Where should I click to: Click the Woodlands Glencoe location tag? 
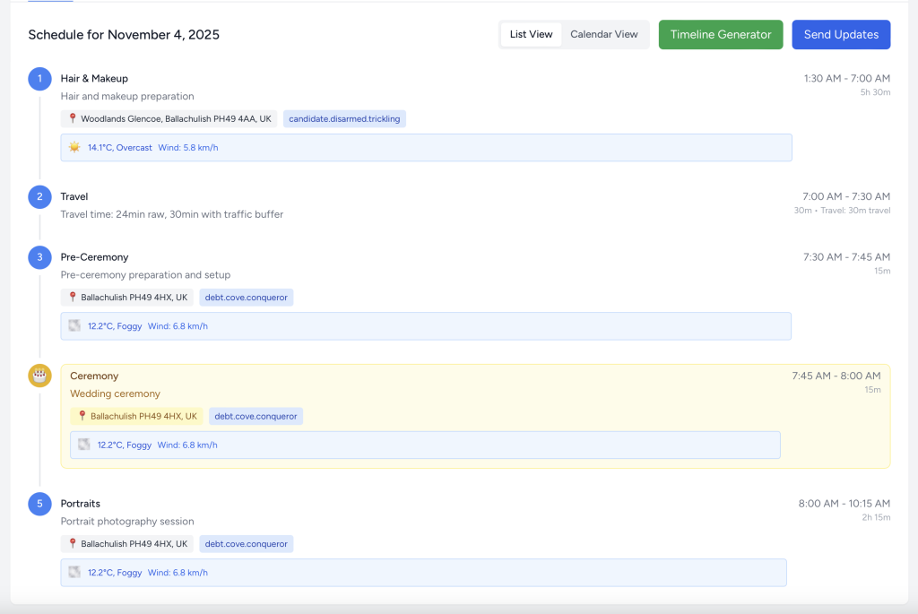pyautogui.click(x=169, y=118)
